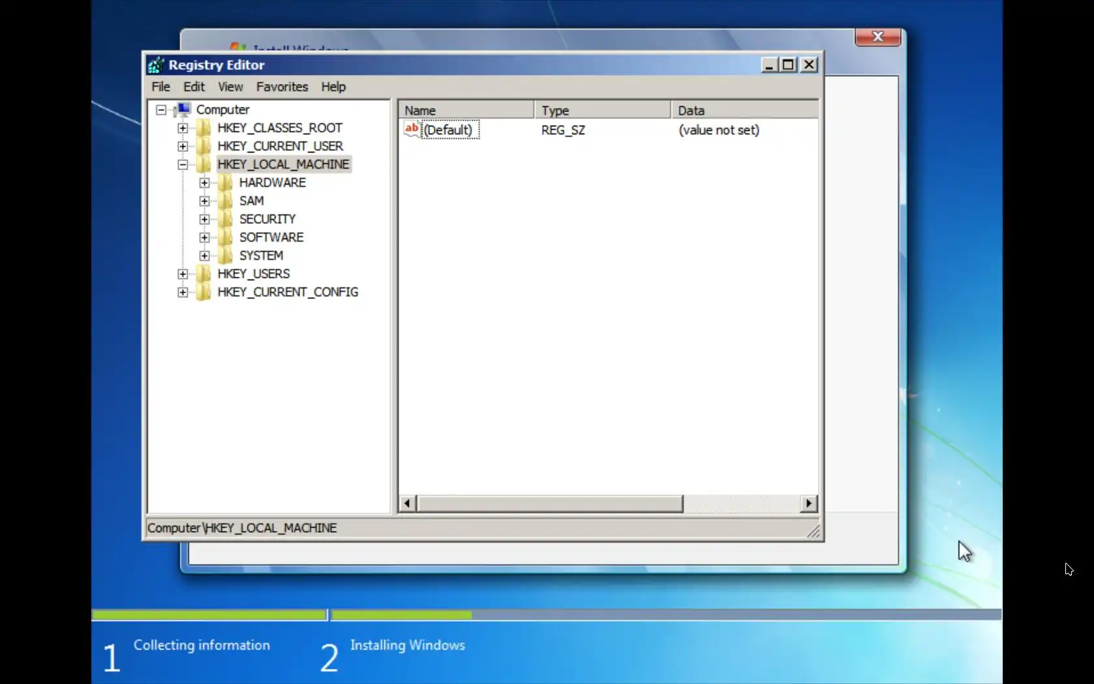Screen dimensions: 1094x684
Task: Click the HKEY_CLASSES_ROOT folder icon
Action: click(x=204, y=128)
